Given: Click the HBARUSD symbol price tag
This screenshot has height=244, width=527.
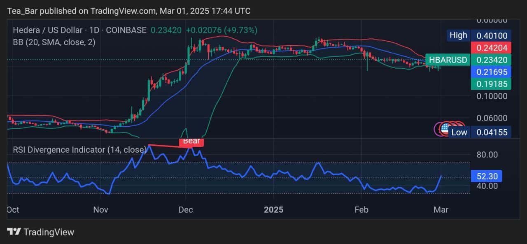Looking at the screenshot, I should pos(448,60).
